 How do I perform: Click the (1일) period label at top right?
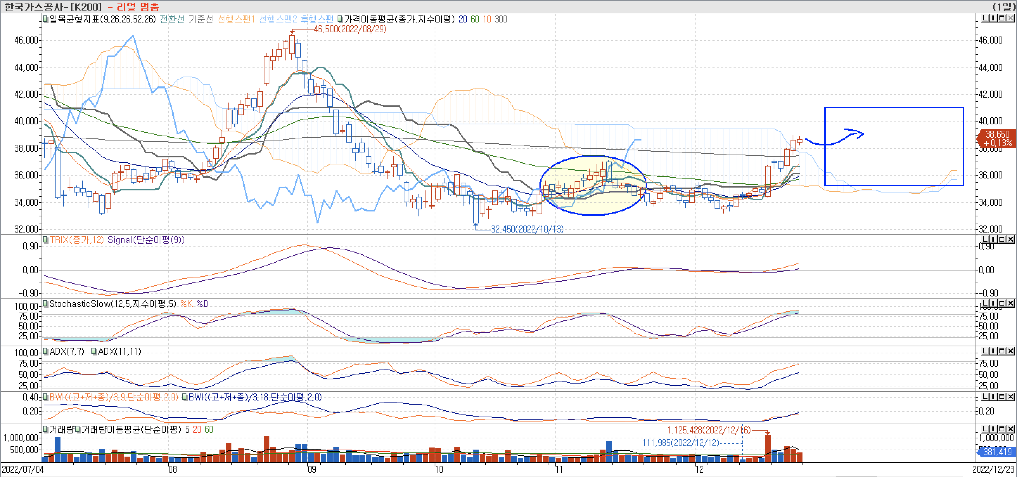pyautogui.click(x=1004, y=6)
